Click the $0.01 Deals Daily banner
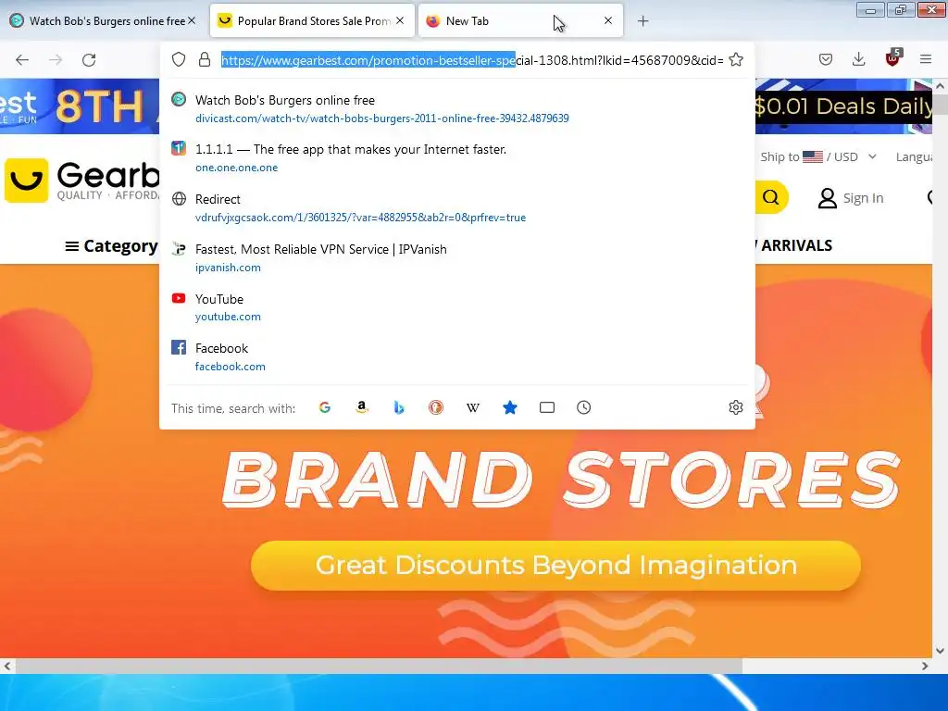Viewport: 948px width, 711px height. coord(843,106)
